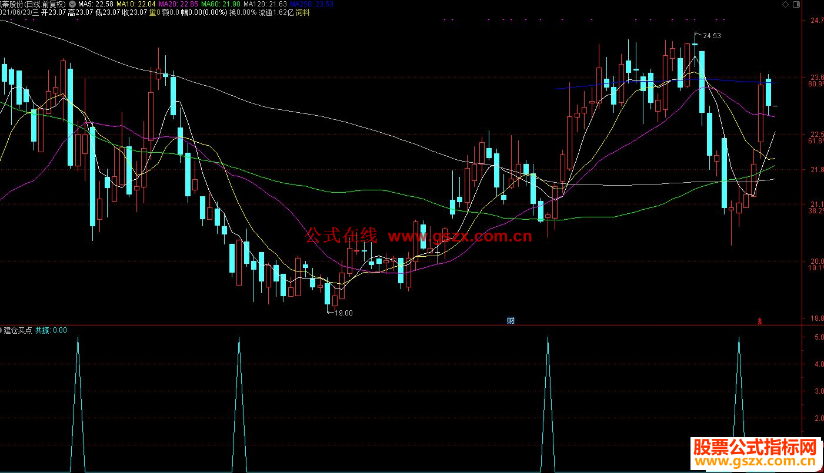
Task: Click the 建仓买点 indicator name
Action: 18,330
